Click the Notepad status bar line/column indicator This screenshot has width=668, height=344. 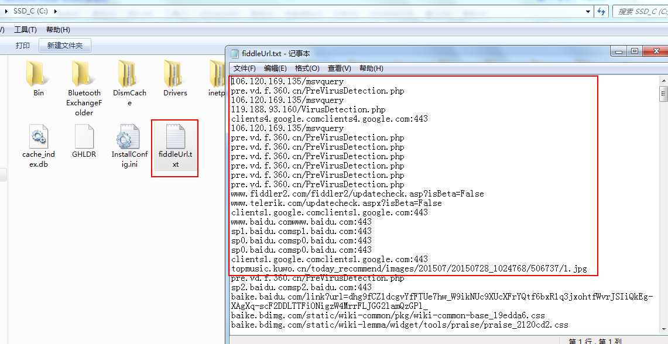click(595, 341)
